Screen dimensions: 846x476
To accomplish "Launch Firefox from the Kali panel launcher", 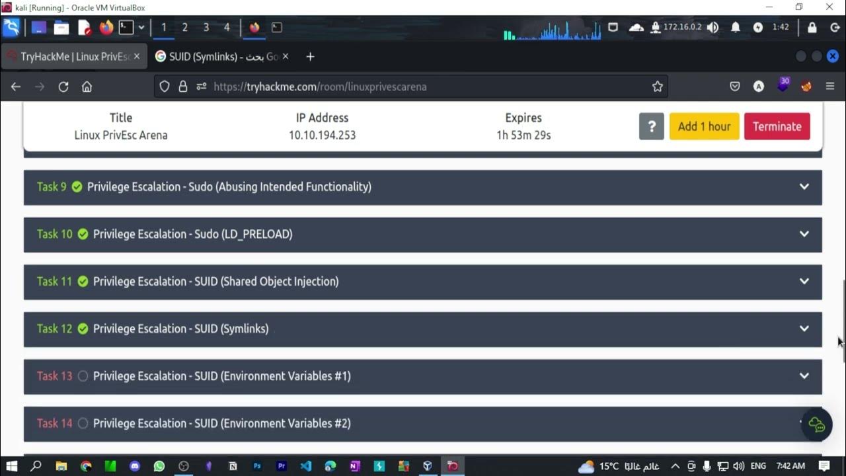I will pos(106,28).
